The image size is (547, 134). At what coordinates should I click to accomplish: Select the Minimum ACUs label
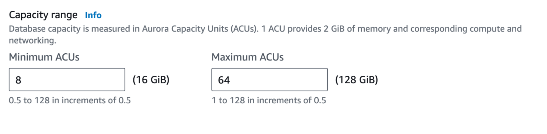(x=44, y=57)
